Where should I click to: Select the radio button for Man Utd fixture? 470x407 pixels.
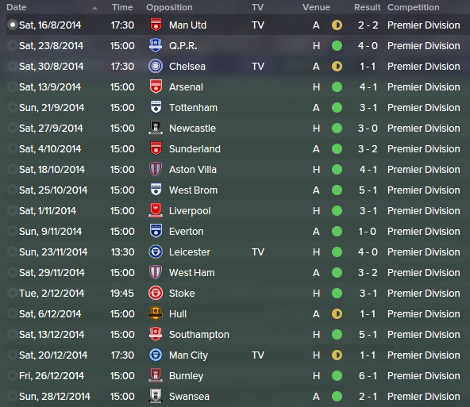click(13, 25)
